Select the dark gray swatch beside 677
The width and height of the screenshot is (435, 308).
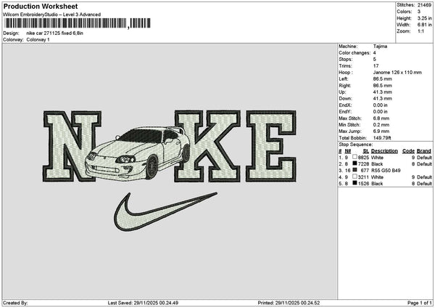pyautogui.click(x=355, y=170)
